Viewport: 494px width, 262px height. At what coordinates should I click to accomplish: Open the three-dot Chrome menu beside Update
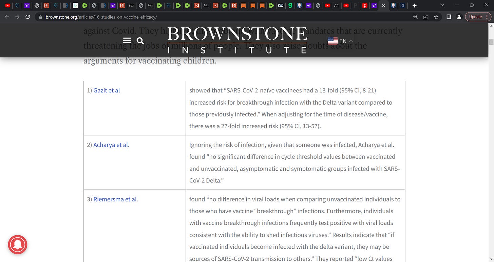(488, 17)
